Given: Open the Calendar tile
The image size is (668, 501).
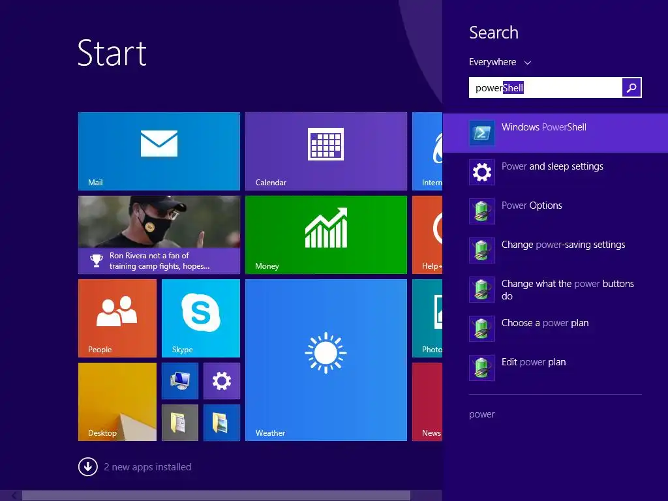Looking at the screenshot, I should [x=326, y=151].
